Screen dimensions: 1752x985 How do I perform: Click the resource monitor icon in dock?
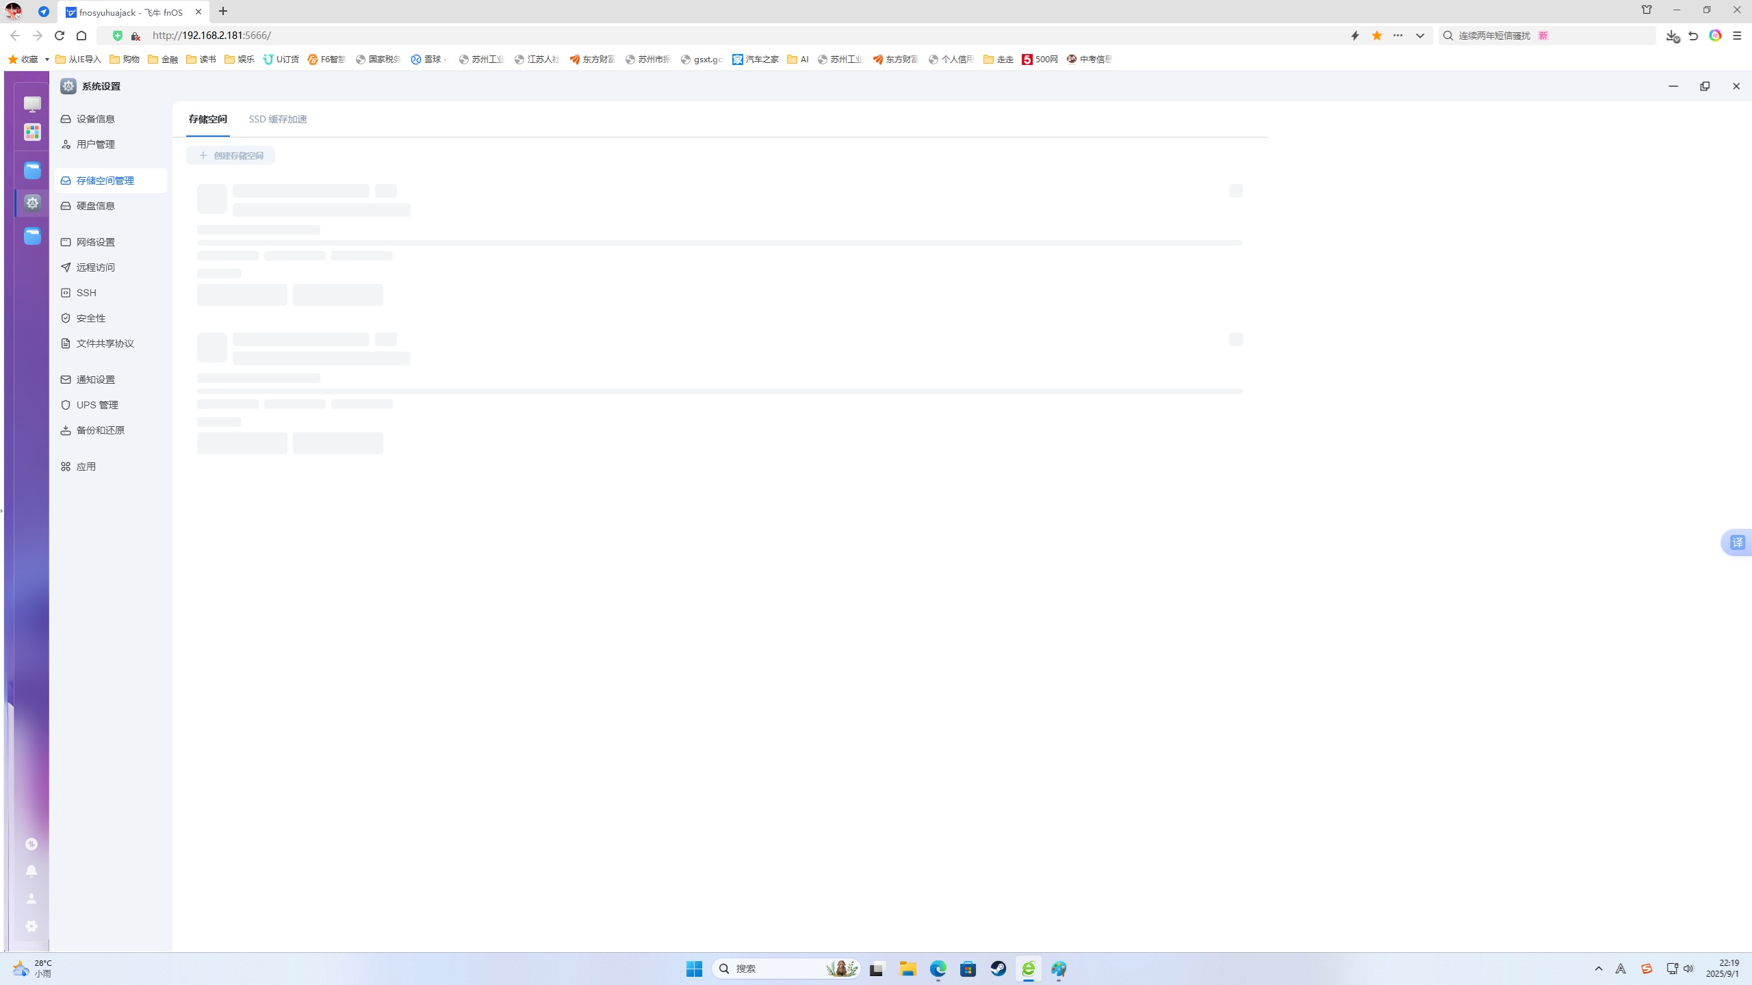pyautogui.click(x=31, y=844)
